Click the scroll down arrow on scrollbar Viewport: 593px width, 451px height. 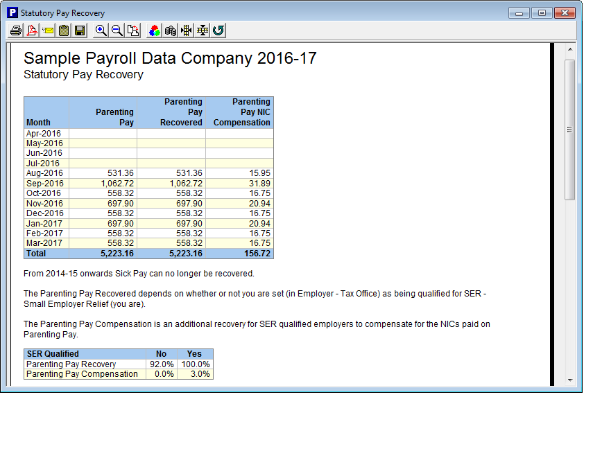coord(570,380)
